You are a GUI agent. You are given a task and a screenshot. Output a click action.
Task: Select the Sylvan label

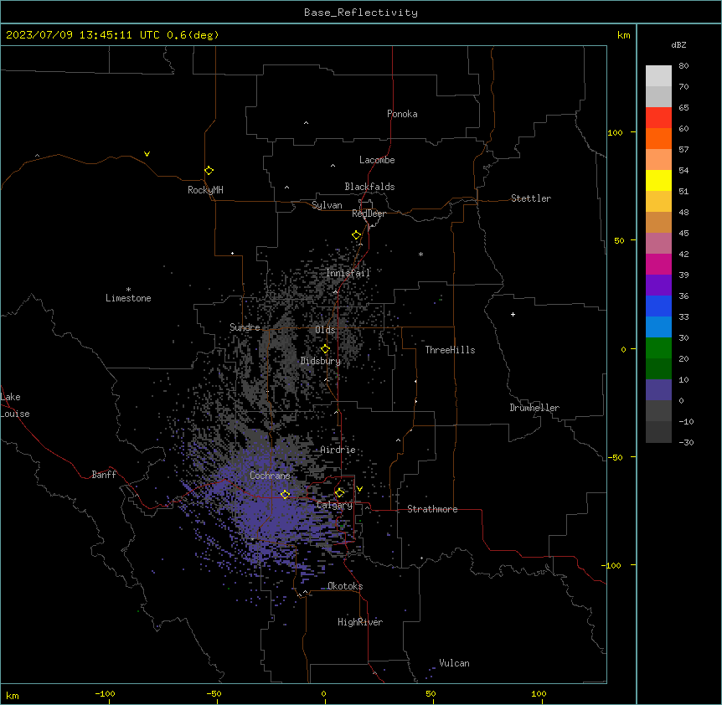point(327,205)
